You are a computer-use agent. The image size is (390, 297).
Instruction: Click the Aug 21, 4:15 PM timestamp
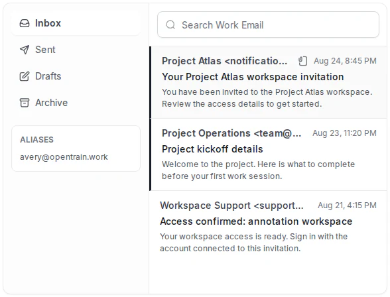(348, 206)
